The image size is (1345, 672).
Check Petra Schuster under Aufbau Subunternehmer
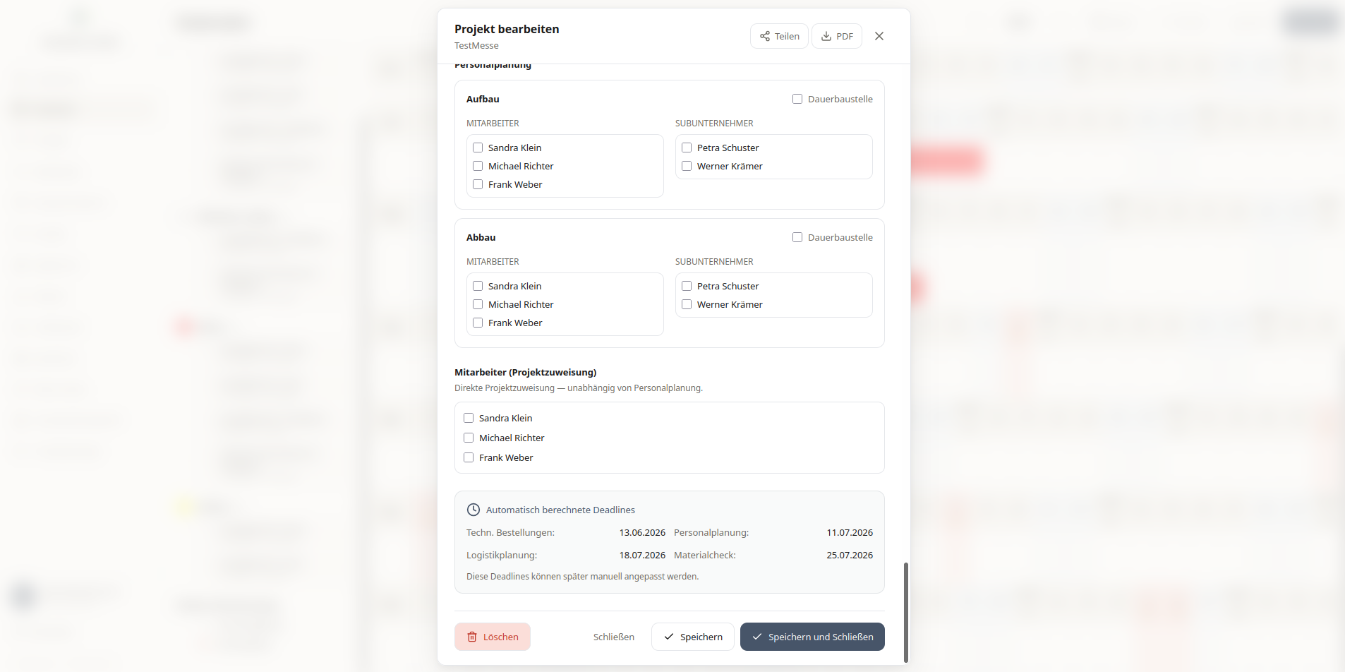687,148
